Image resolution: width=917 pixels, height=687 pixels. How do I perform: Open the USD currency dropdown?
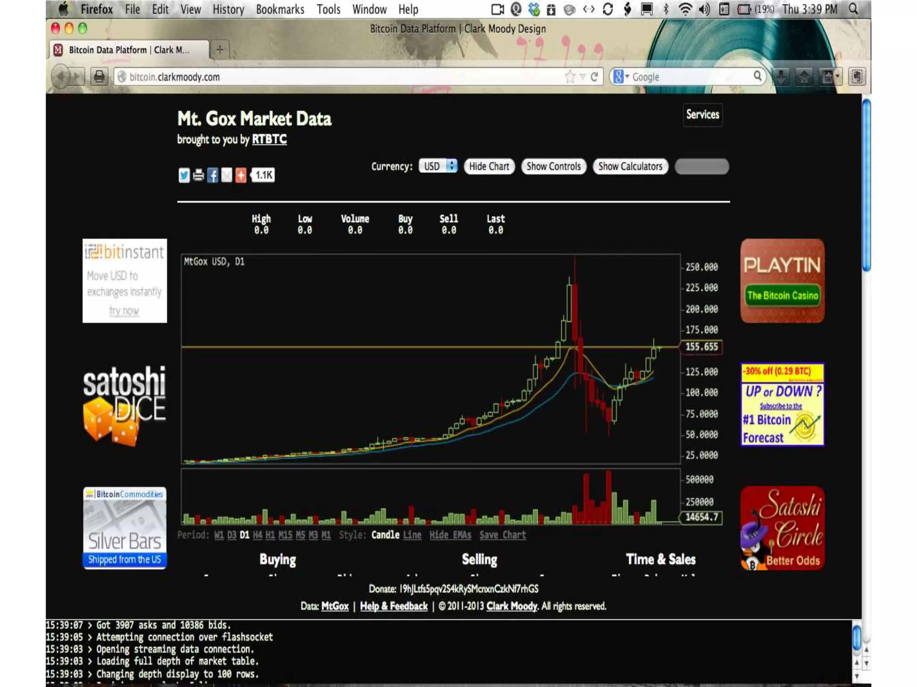(438, 166)
